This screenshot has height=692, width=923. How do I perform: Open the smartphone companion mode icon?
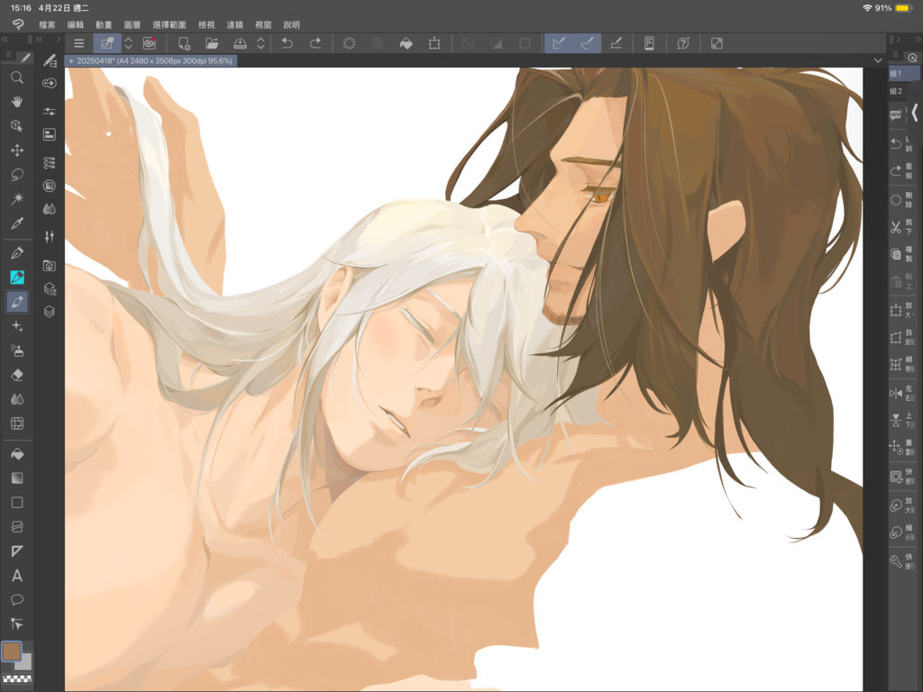click(649, 43)
